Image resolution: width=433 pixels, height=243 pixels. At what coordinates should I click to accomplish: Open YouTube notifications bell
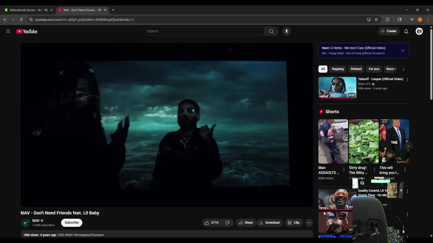(406, 31)
